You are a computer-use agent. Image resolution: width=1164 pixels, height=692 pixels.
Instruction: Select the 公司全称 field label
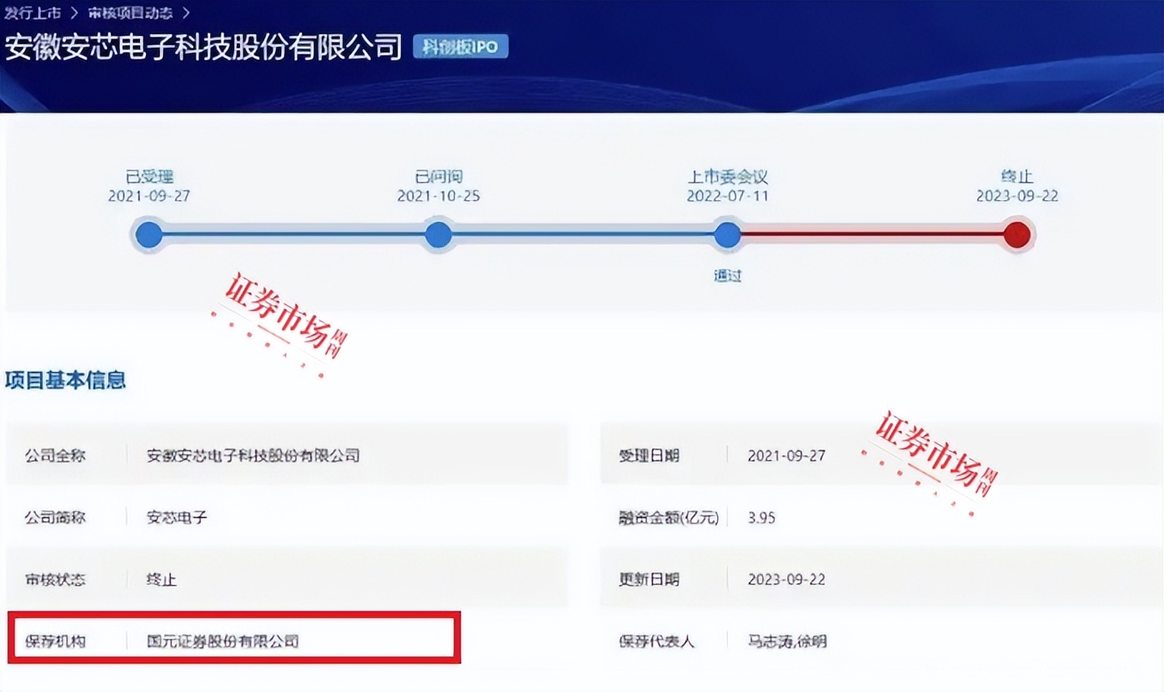pyautogui.click(x=55, y=456)
